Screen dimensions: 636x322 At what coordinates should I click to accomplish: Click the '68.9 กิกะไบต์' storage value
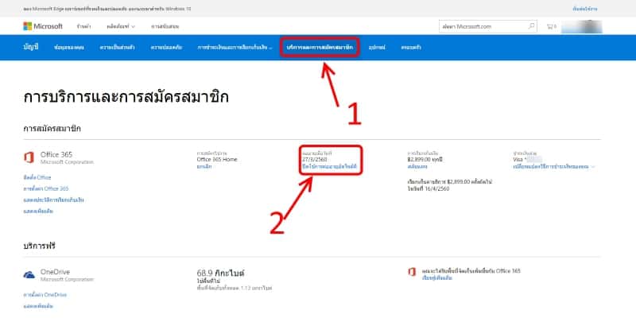[221, 274]
